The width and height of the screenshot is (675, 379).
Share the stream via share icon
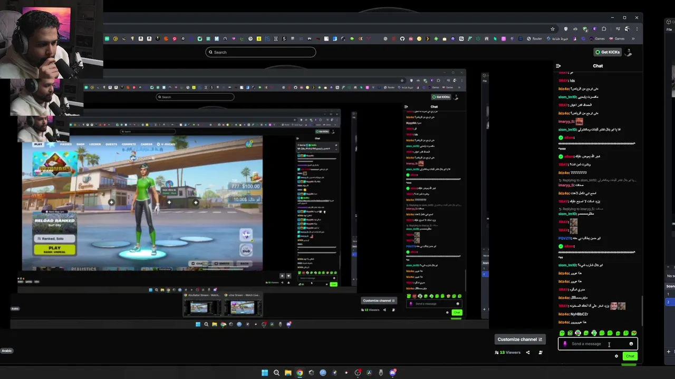pyautogui.click(x=528, y=352)
